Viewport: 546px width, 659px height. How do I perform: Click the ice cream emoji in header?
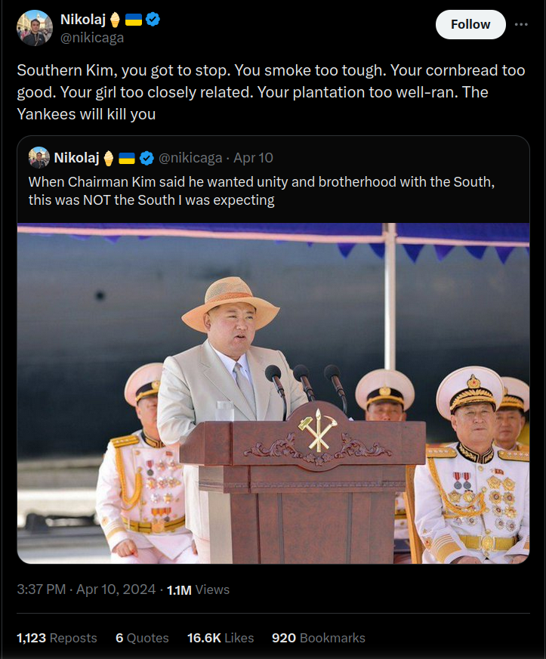(x=115, y=20)
